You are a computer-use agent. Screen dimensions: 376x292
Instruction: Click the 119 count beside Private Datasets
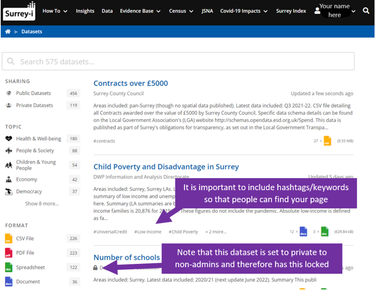[x=73, y=105]
